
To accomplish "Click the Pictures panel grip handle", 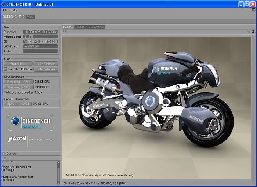I will pos(64,32).
